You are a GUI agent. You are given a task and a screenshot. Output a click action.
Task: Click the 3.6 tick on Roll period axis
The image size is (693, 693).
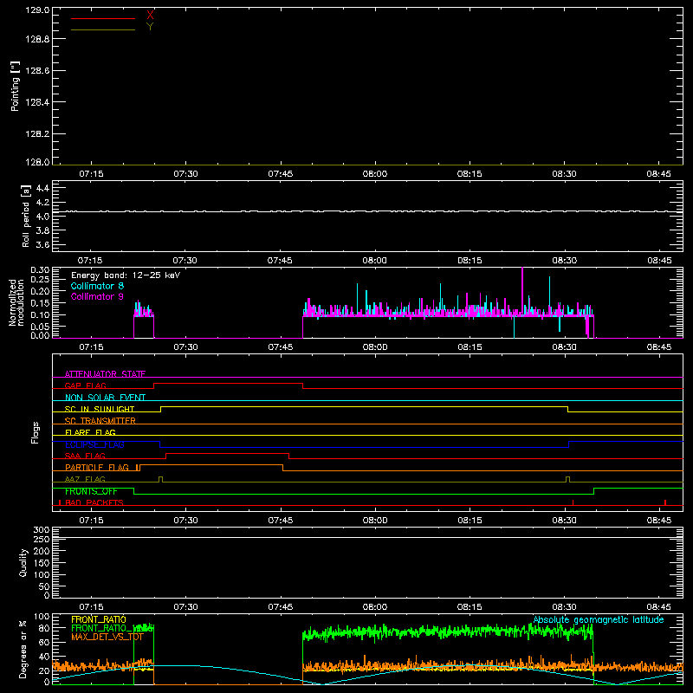tap(42, 244)
